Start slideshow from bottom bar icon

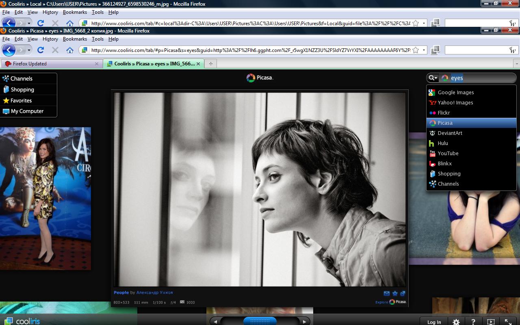(x=491, y=322)
